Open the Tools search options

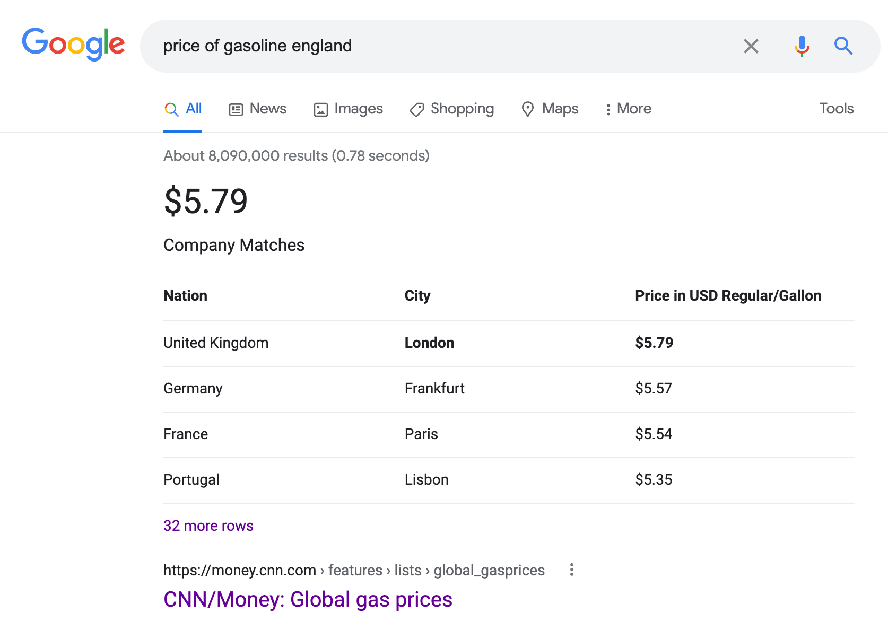click(836, 109)
